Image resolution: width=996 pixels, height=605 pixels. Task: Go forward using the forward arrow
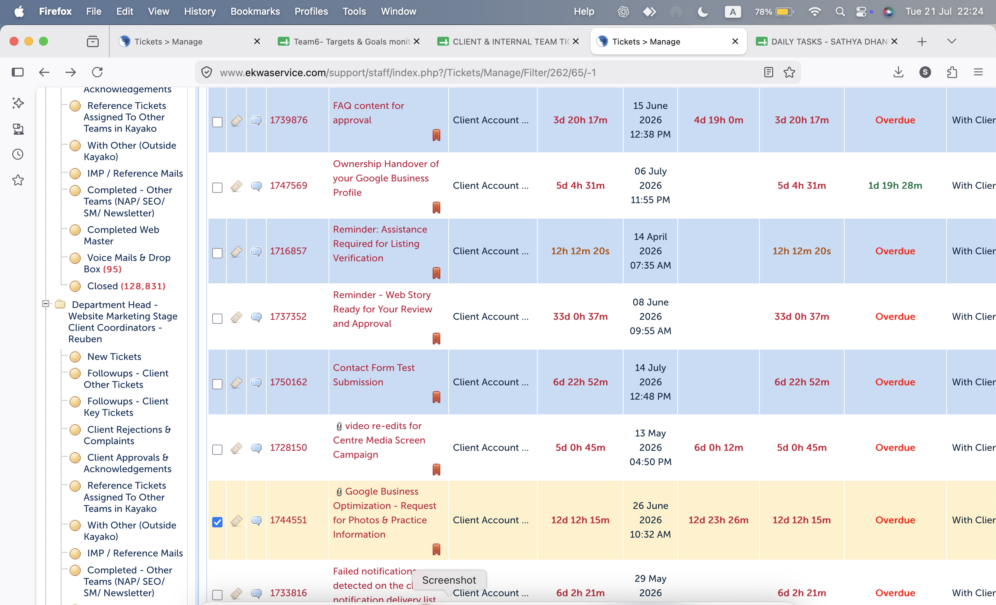click(71, 72)
